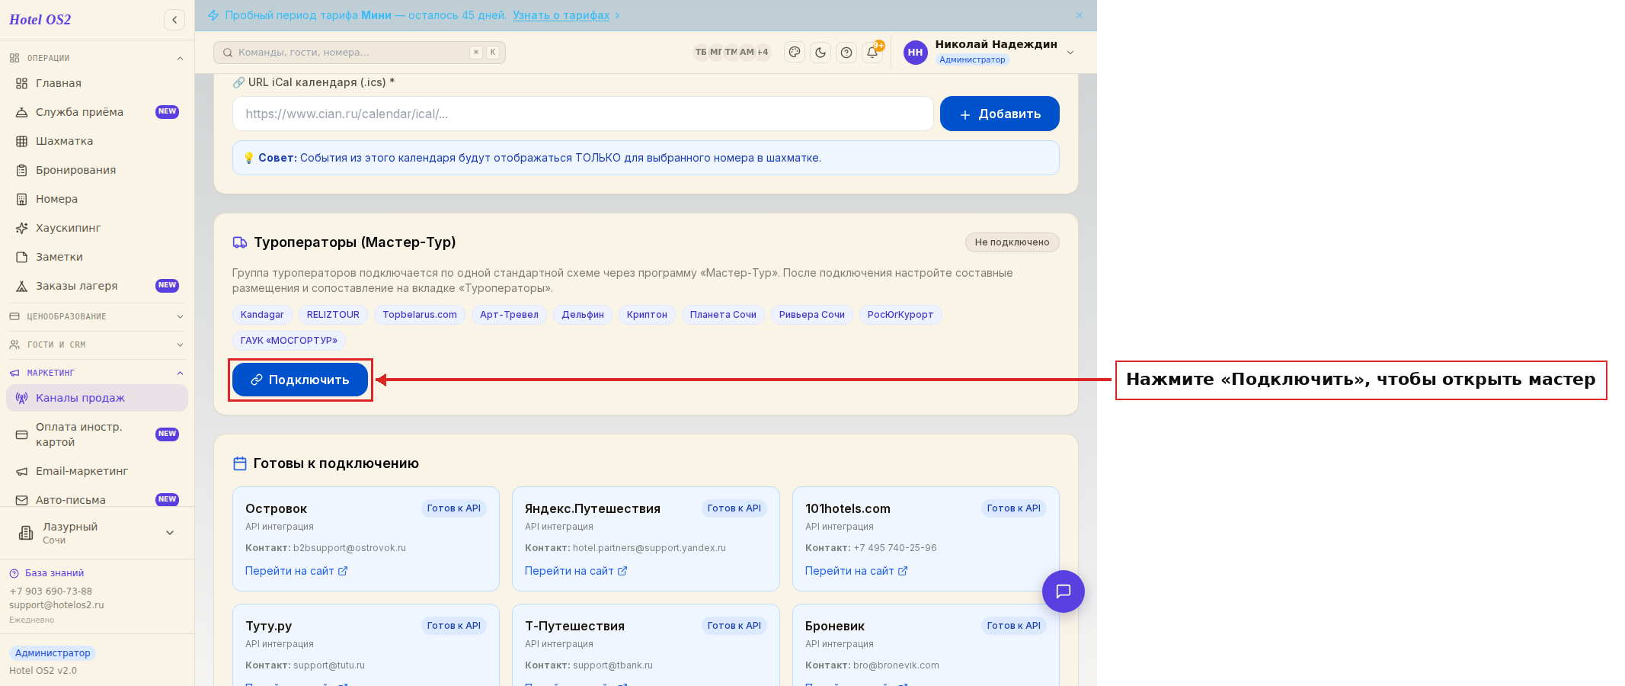Open notifications bell icon
Image resolution: width=1625 pixels, height=686 pixels.
coord(872,53)
